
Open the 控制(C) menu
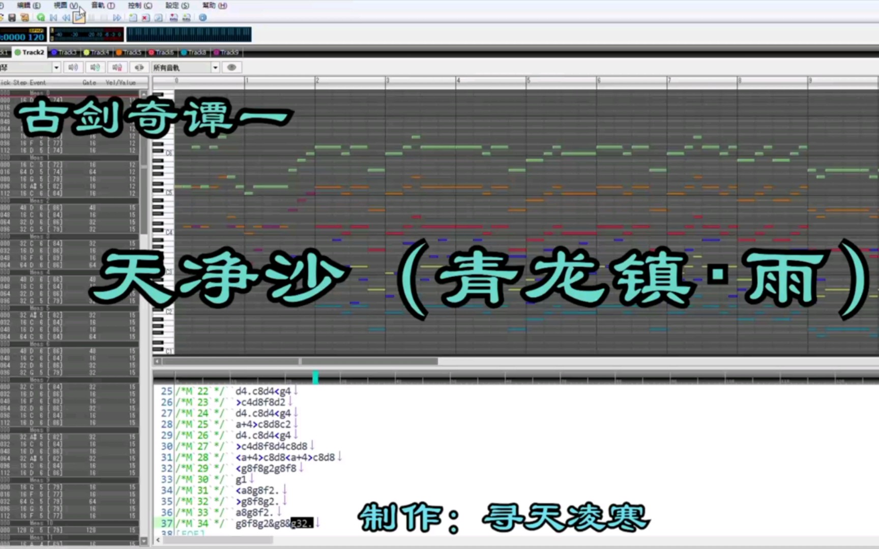(x=140, y=5)
